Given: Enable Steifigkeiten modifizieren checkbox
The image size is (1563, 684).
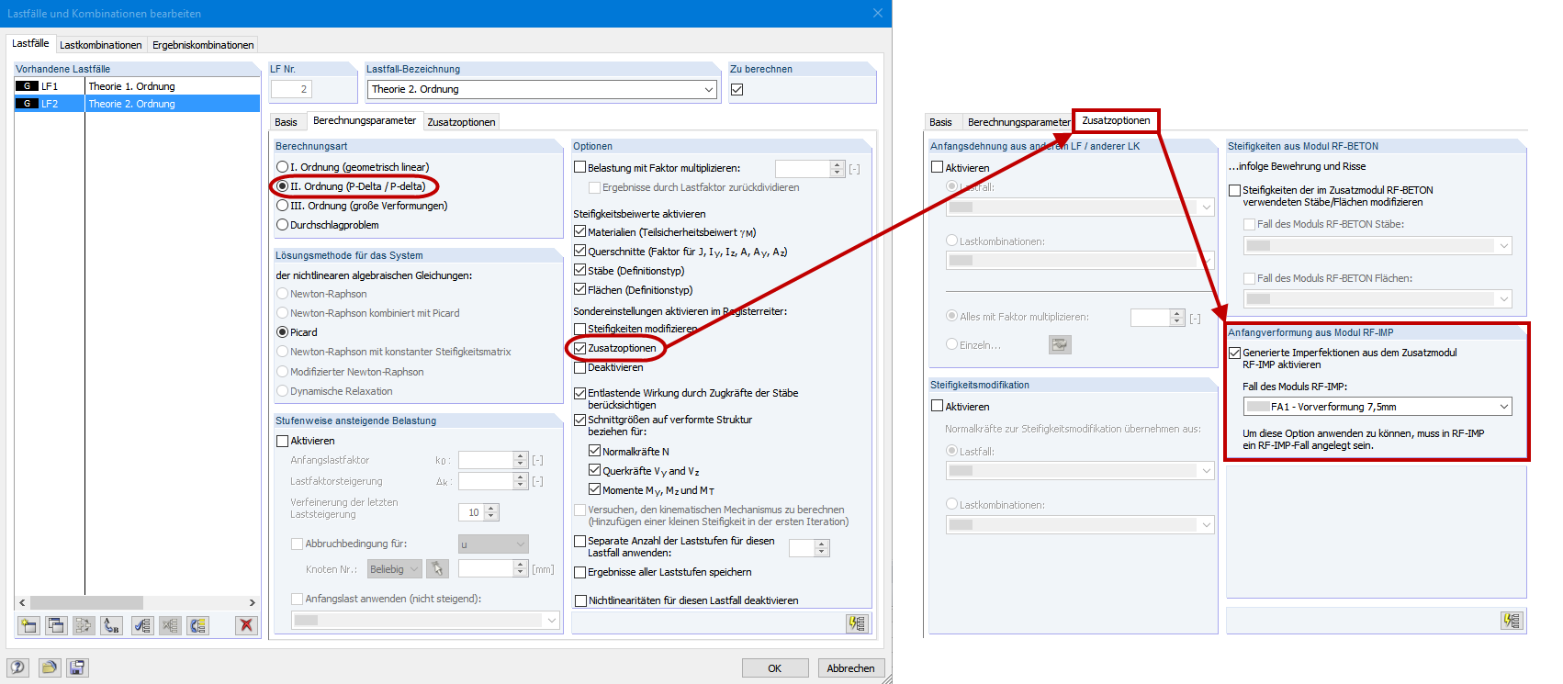Looking at the screenshot, I should click(579, 329).
